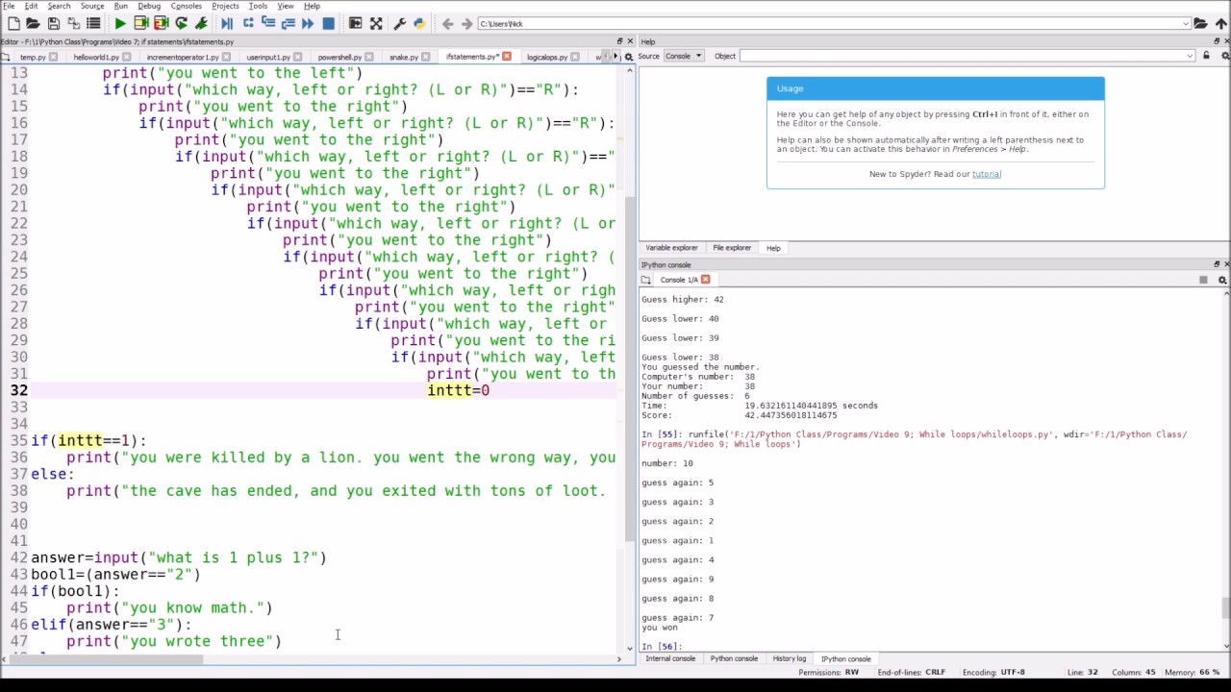Open the Projects menu

[225, 6]
